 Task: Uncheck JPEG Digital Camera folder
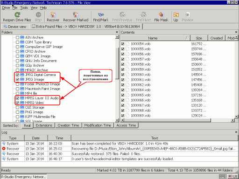[x=17, y=75]
